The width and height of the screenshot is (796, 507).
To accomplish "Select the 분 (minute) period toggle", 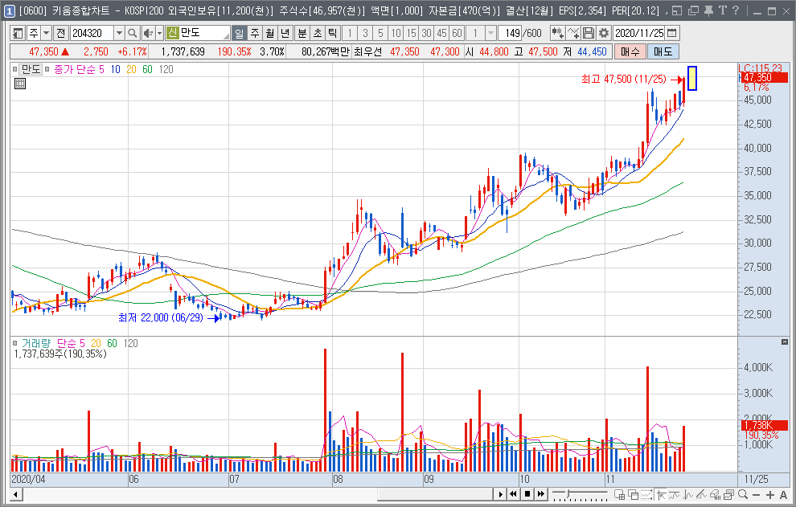I will (x=302, y=34).
